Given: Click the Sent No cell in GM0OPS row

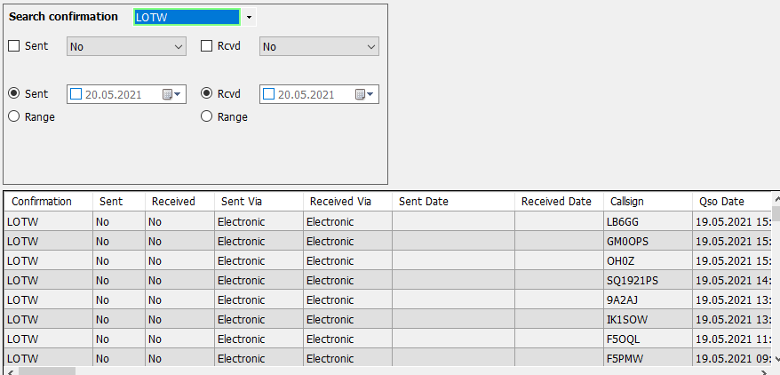Looking at the screenshot, I should [119, 241].
